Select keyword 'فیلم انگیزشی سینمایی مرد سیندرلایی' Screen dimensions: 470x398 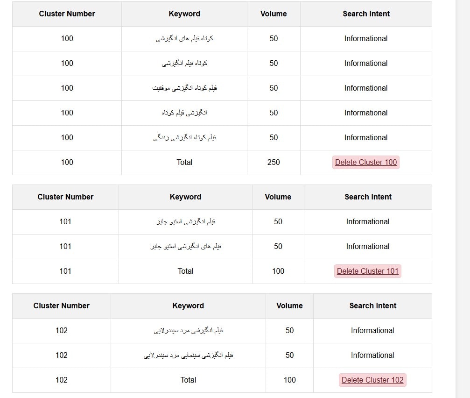point(188,355)
